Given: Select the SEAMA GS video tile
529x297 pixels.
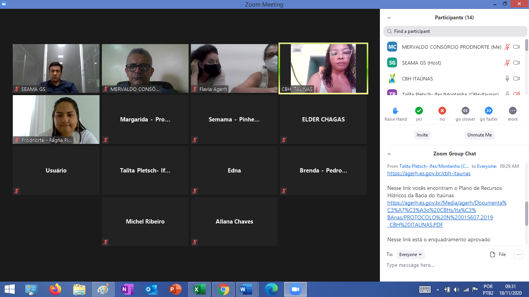Looking at the screenshot, I should point(56,68).
